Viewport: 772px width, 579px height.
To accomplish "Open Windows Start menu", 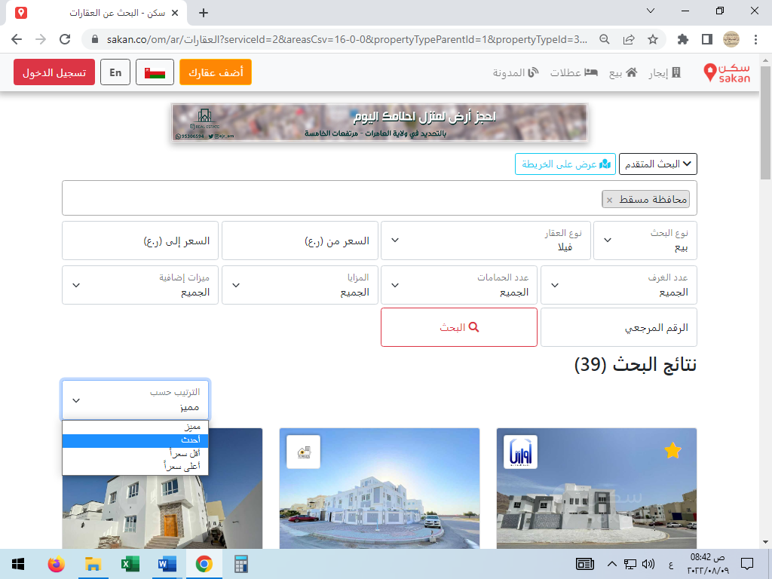I will click(18, 564).
